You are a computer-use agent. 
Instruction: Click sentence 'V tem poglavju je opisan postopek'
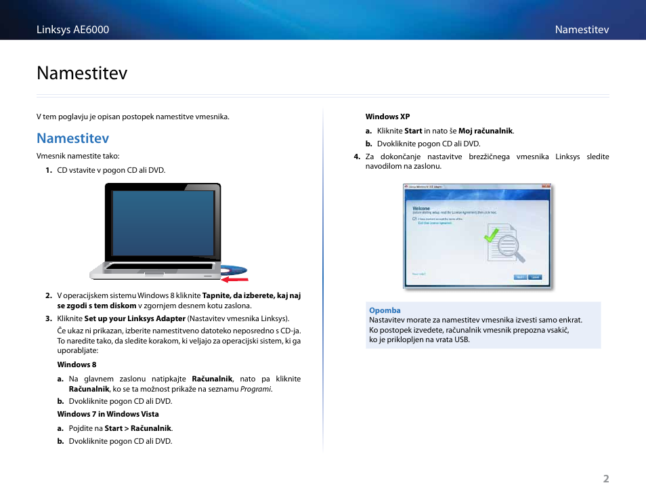click(x=133, y=117)
